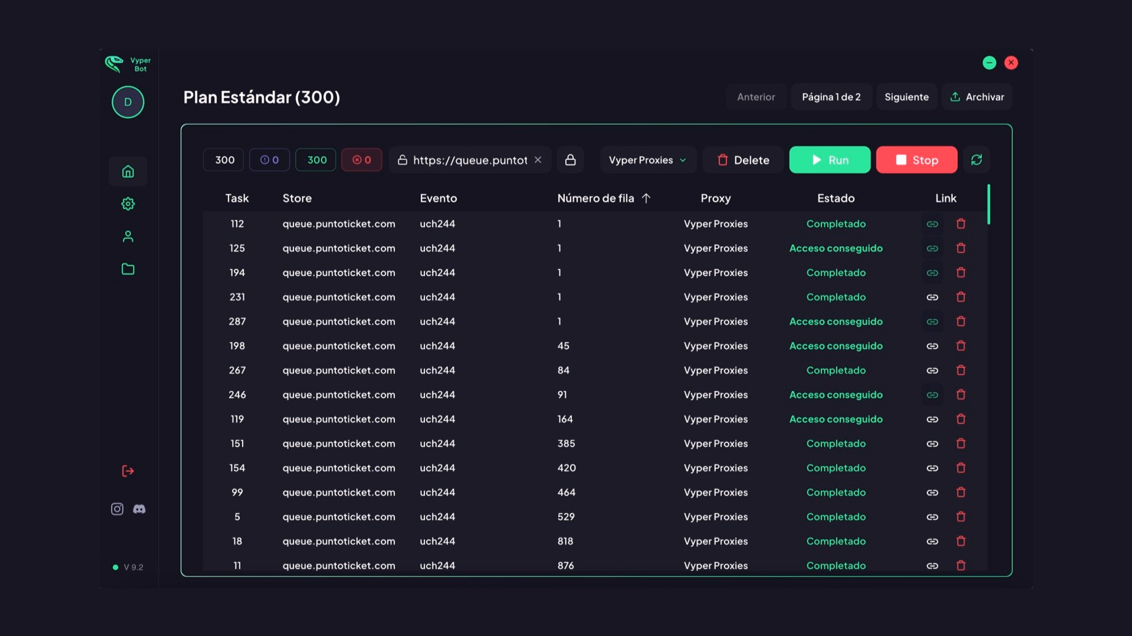Sort by Task column header
The width and height of the screenshot is (1132, 636).
[237, 198]
